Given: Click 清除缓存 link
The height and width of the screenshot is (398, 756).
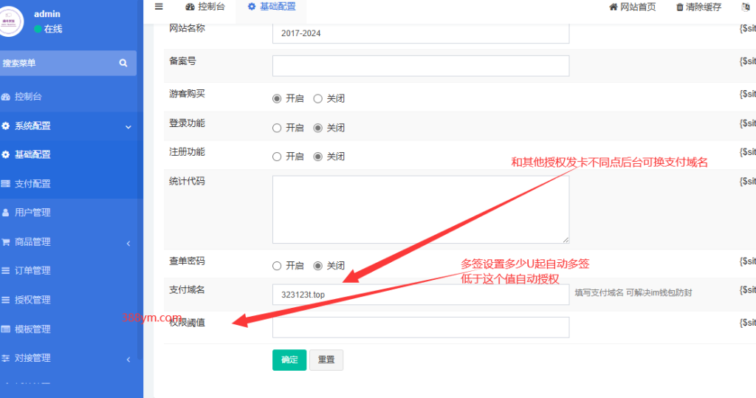Looking at the screenshot, I should [x=698, y=7].
